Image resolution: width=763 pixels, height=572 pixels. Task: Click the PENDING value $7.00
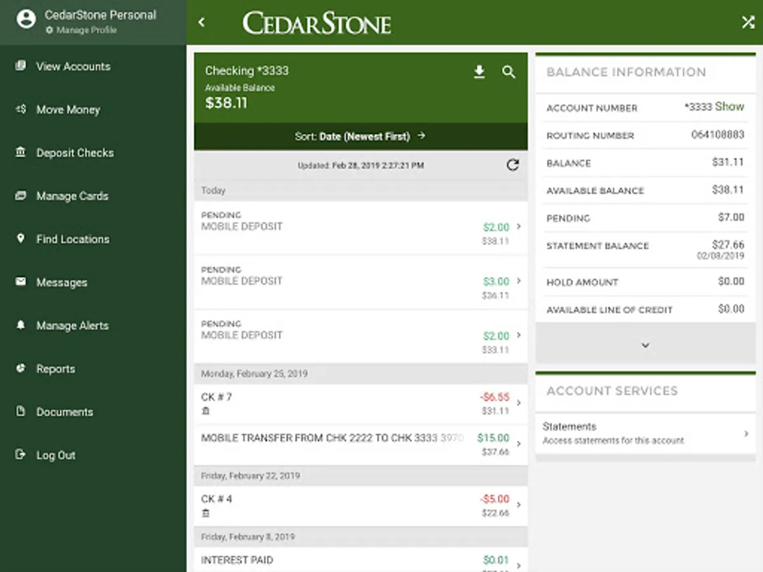(x=731, y=217)
